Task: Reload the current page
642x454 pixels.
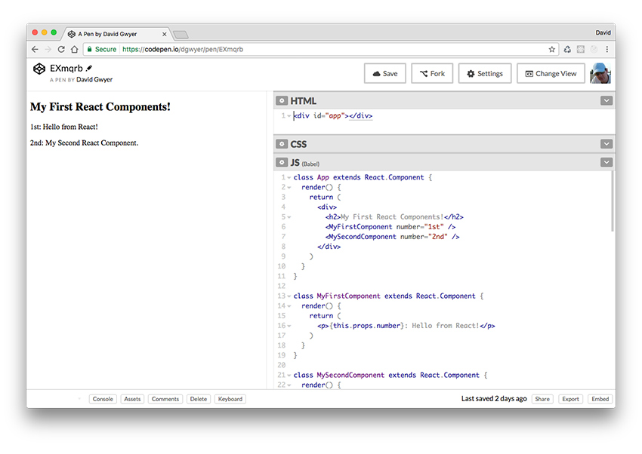Action: tap(61, 49)
